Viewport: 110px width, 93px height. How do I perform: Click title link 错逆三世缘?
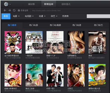click(30, 88)
